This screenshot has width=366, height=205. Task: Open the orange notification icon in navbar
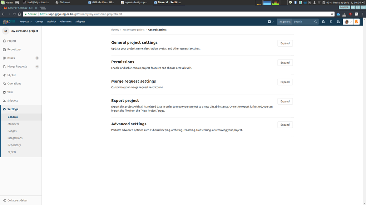pos(356,22)
